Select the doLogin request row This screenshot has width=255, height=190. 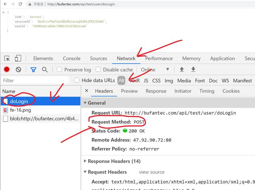pyautogui.click(x=41, y=101)
